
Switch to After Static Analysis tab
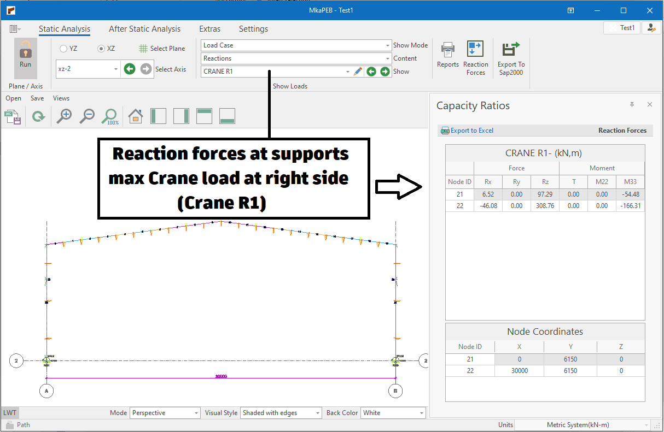pyautogui.click(x=144, y=29)
